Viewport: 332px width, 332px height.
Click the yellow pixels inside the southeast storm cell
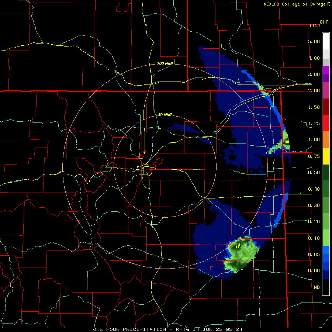click(x=238, y=246)
